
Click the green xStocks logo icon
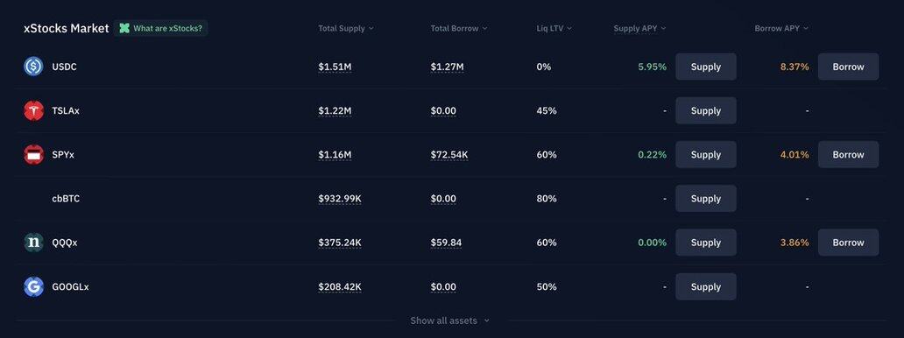pyautogui.click(x=124, y=28)
